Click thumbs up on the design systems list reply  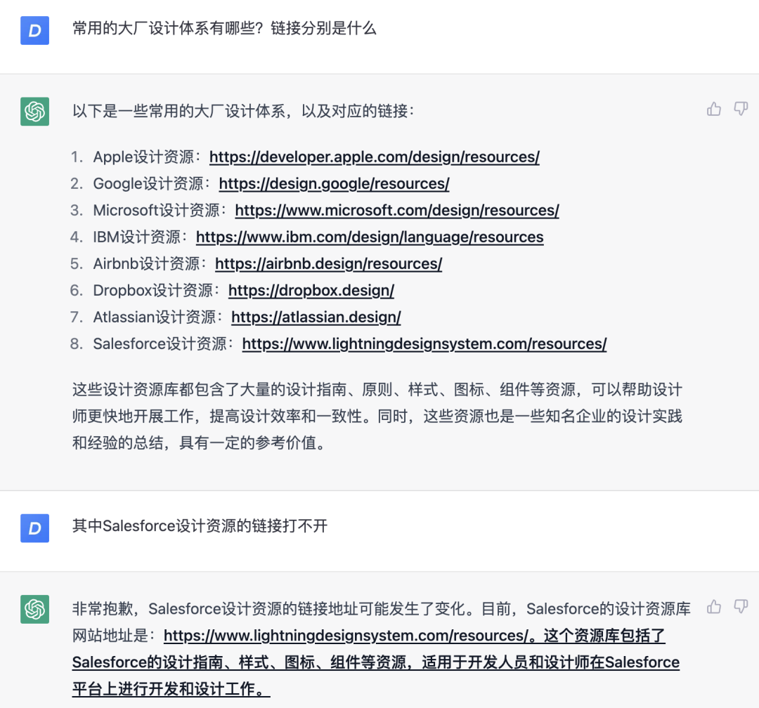pos(714,110)
